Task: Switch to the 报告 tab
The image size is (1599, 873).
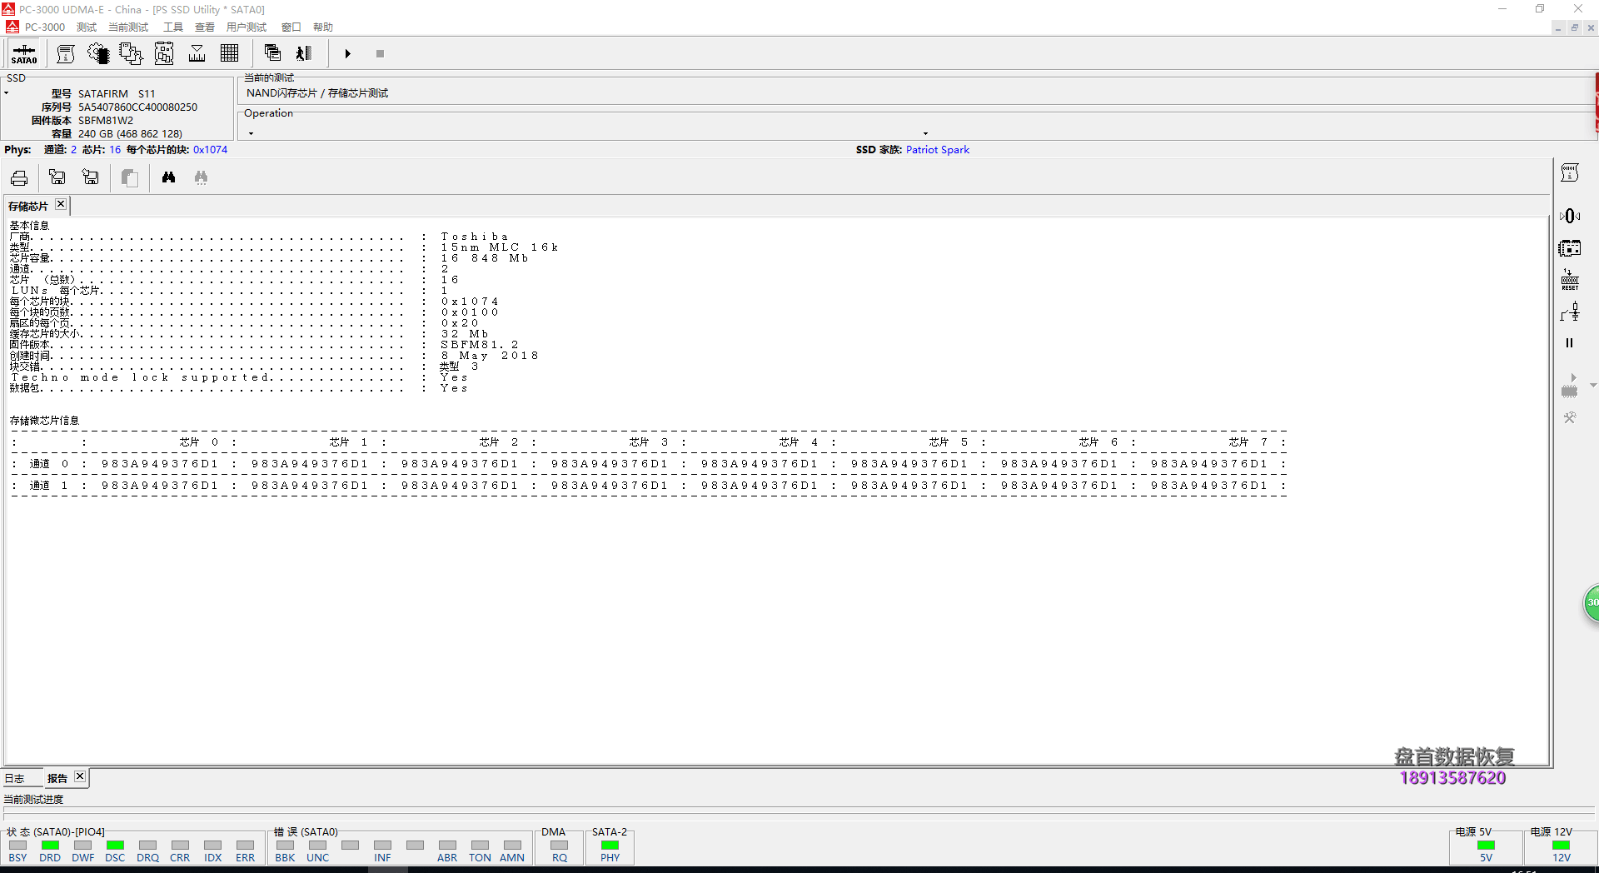Action: pos(57,779)
